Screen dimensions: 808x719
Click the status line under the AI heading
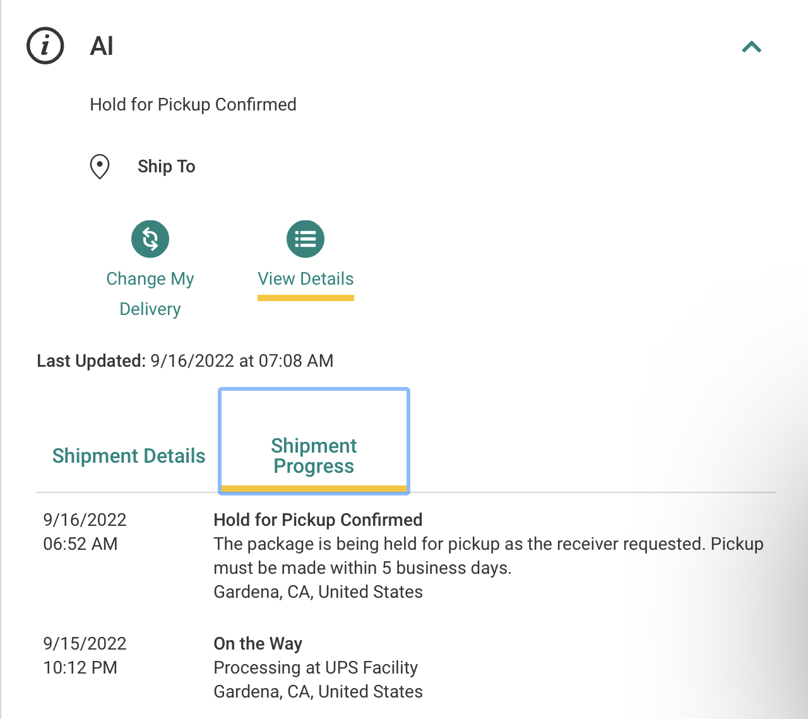[193, 105]
